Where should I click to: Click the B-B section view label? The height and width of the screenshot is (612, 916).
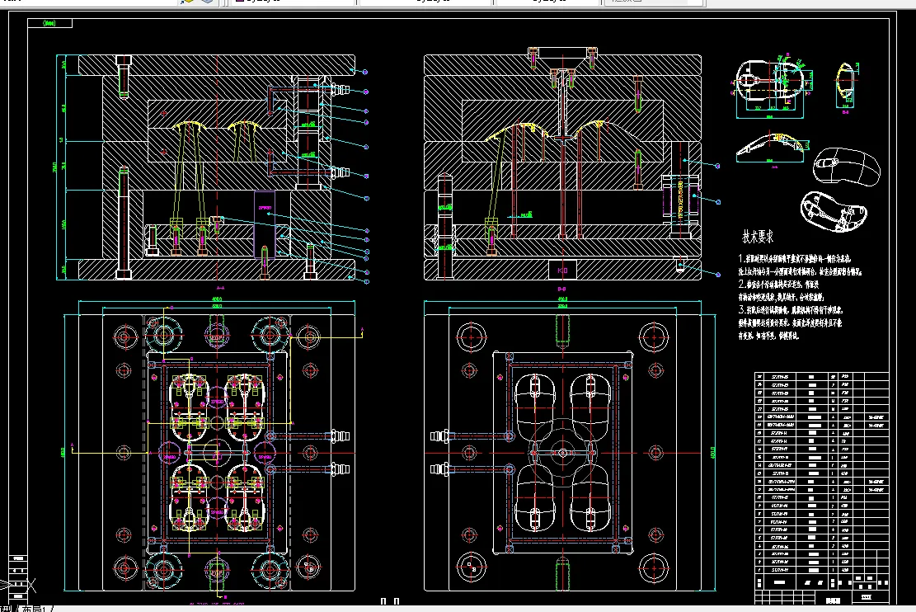click(x=561, y=289)
